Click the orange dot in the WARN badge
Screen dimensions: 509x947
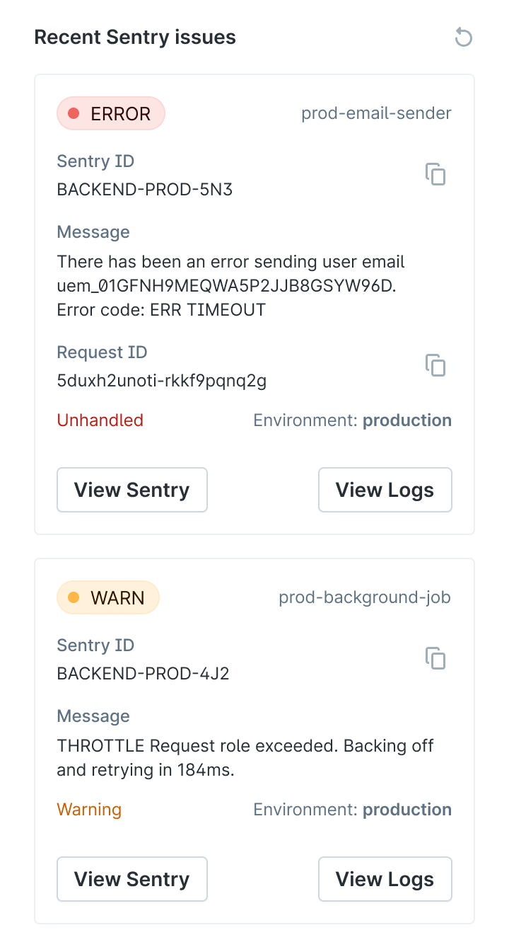(x=74, y=597)
